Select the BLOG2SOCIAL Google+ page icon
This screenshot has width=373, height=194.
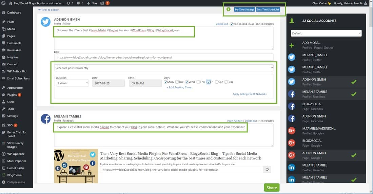pos(292,143)
